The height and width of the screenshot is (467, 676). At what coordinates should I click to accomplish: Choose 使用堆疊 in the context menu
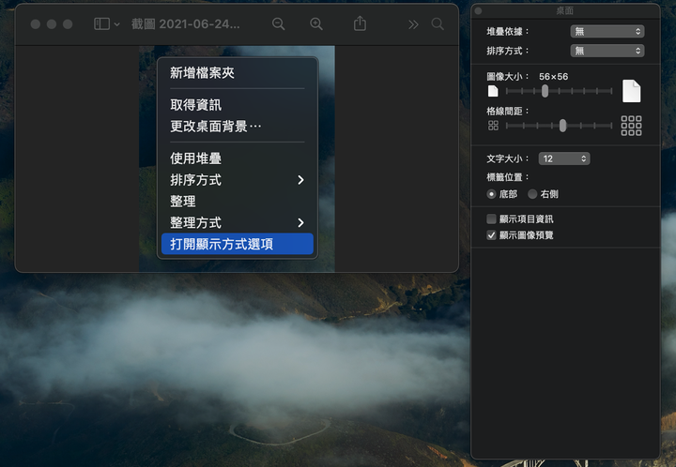tap(238, 158)
